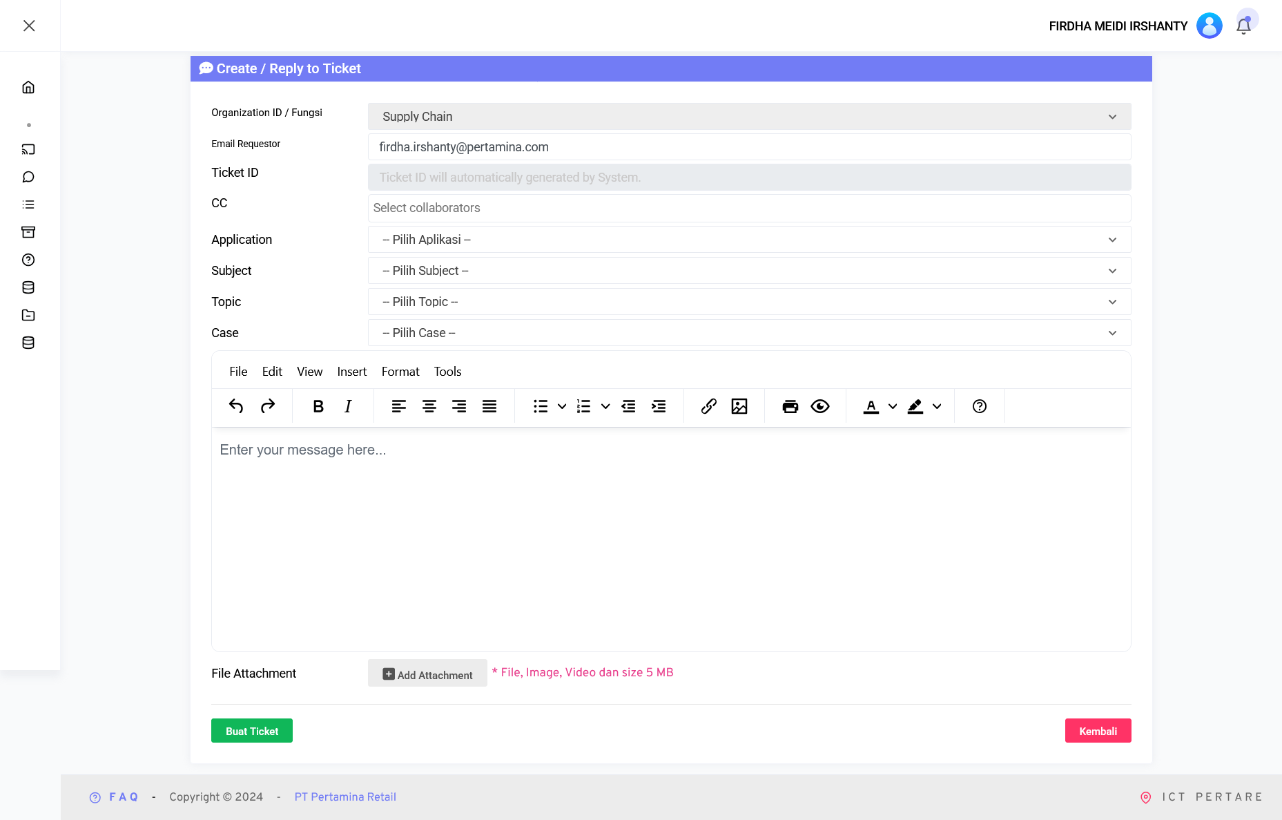The height and width of the screenshot is (820, 1282).
Task: Click into the message body text area
Action: click(x=671, y=539)
